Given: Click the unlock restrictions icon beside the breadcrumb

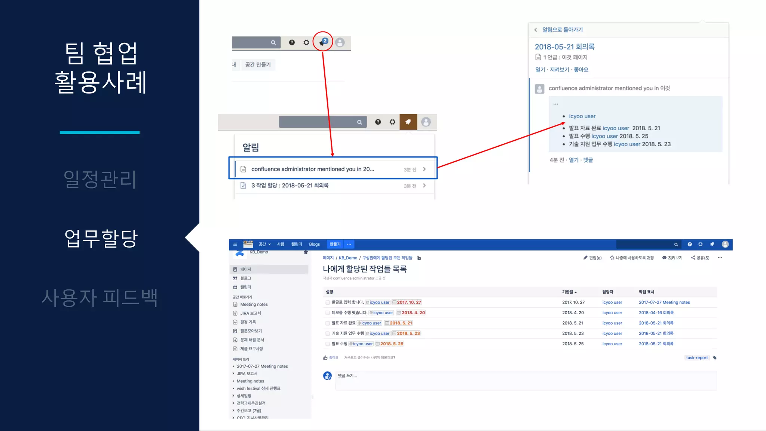Looking at the screenshot, I should [419, 258].
